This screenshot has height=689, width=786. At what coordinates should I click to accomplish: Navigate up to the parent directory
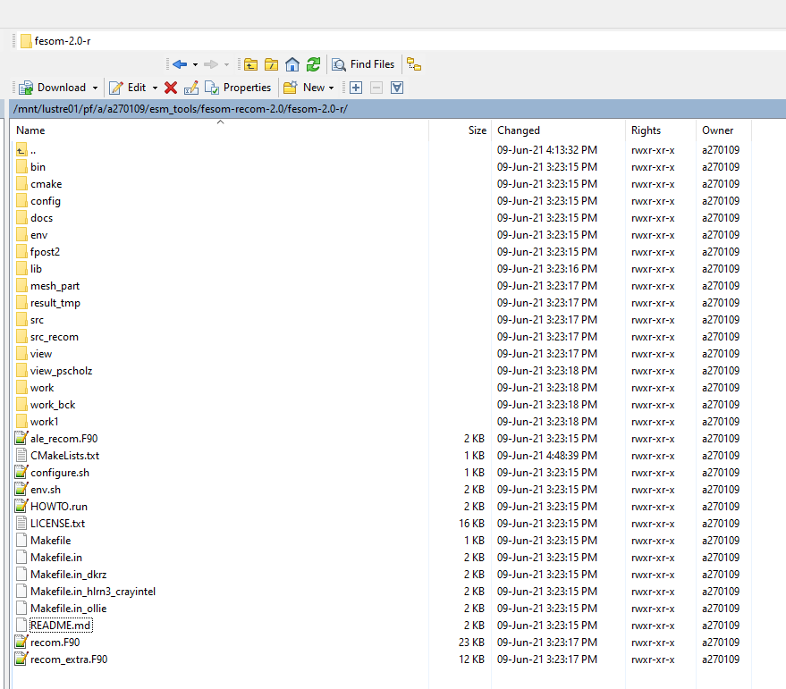(x=250, y=63)
